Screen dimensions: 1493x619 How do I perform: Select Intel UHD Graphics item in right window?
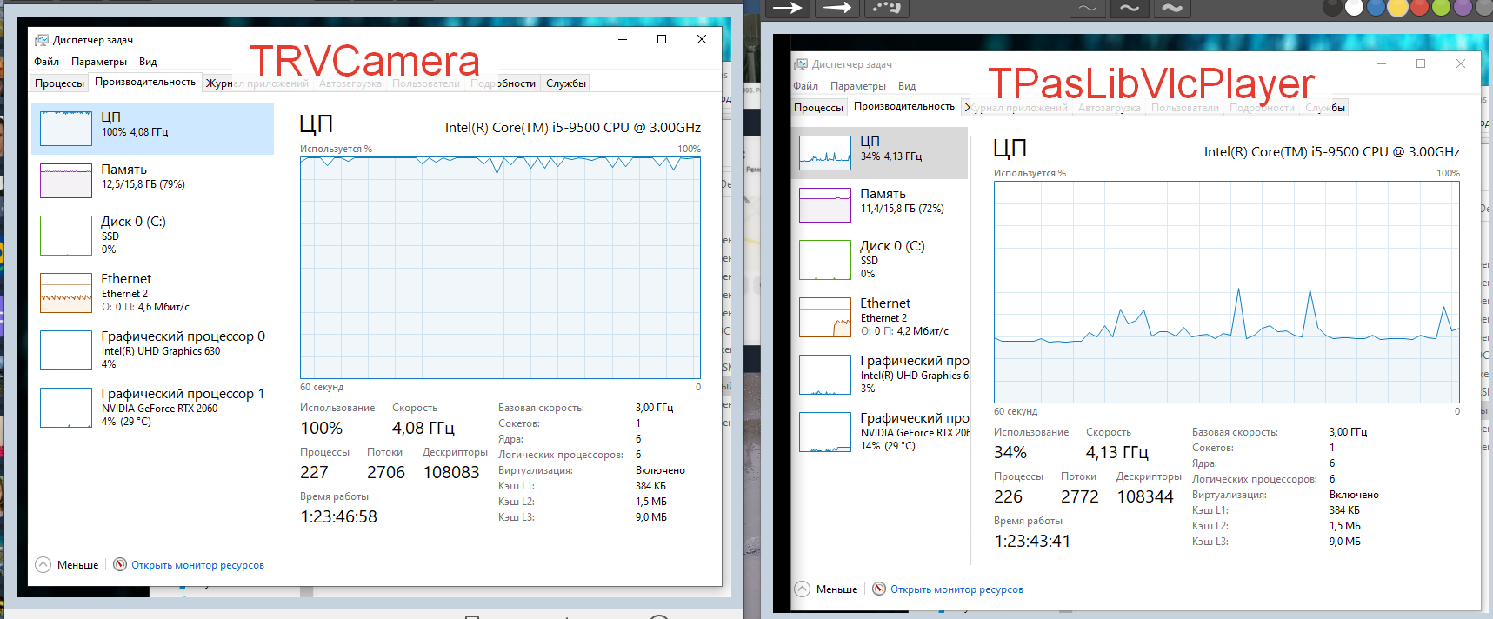[879, 375]
